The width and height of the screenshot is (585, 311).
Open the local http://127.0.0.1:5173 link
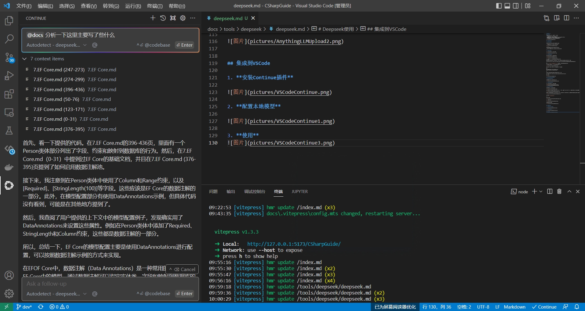(x=294, y=244)
